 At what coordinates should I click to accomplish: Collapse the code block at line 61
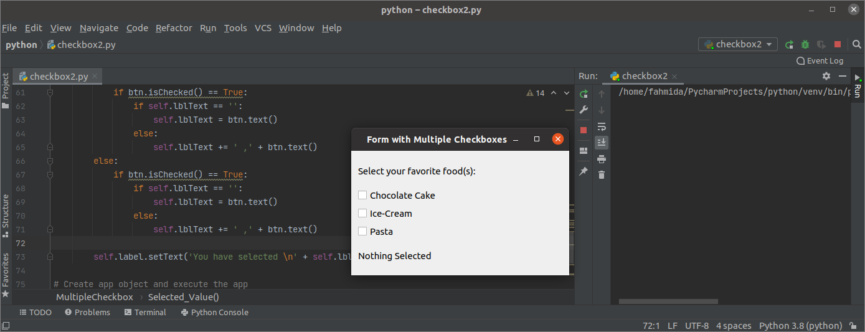[50, 93]
